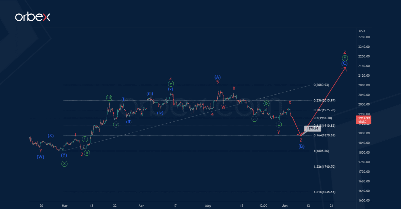Select the blue (A) wave peak label

tap(218, 77)
